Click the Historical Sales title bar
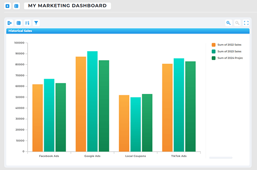The width and height of the screenshot is (257, 170). tap(128, 31)
